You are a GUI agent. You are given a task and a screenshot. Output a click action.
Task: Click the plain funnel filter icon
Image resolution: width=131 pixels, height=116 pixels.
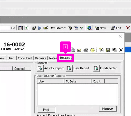[82, 28]
